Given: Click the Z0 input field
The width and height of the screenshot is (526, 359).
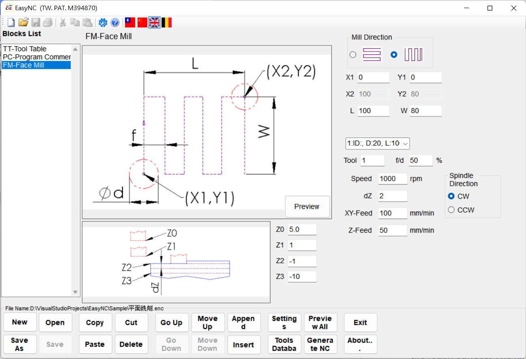Looking at the screenshot, I should click(x=302, y=229).
